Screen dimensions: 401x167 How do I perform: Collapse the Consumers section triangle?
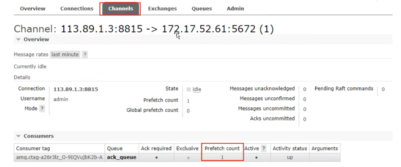click(x=18, y=136)
